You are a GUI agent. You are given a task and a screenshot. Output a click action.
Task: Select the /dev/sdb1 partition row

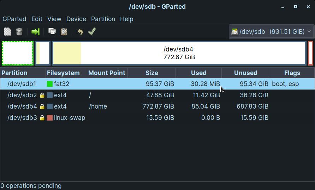(x=157, y=84)
